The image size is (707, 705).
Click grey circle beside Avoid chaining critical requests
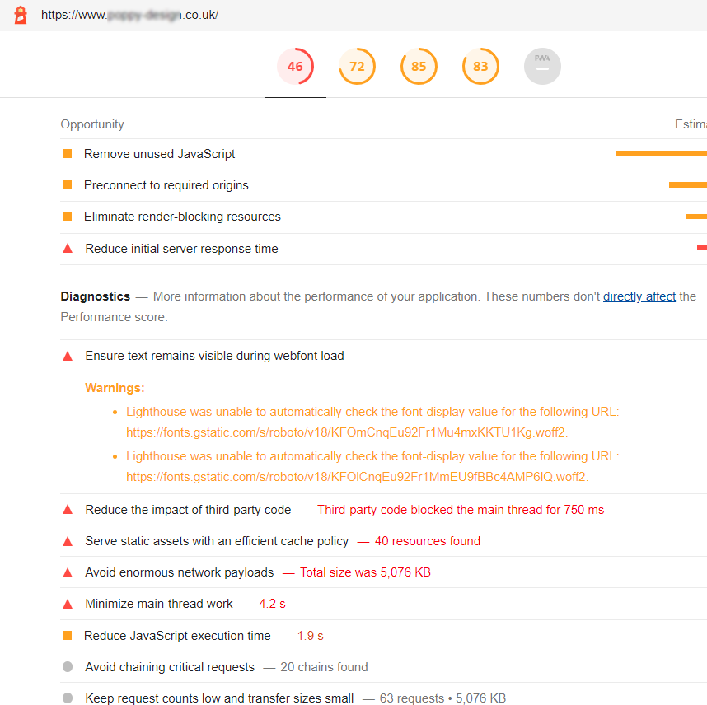click(68, 667)
